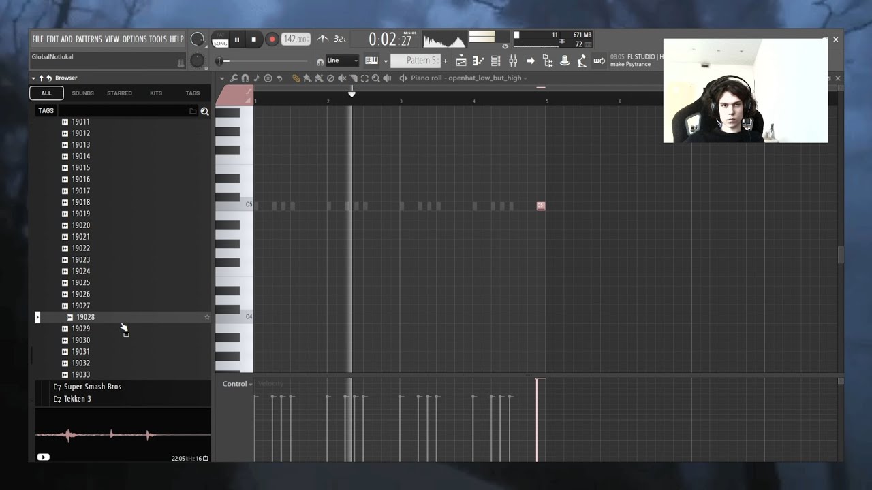This screenshot has width=872, height=490.
Task: Switch to the SOUNDS browser tab
Action: click(83, 93)
